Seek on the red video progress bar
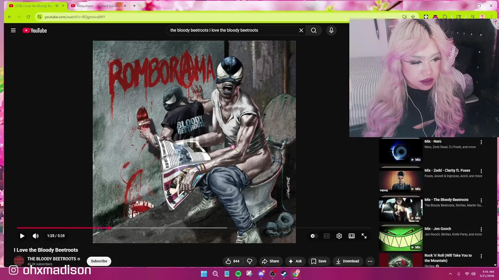The image size is (499, 280). (194, 228)
